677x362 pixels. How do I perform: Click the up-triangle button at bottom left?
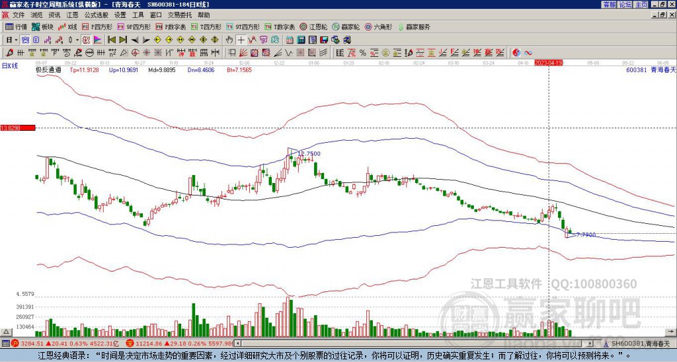pyautogui.click(x=6, y=332)
